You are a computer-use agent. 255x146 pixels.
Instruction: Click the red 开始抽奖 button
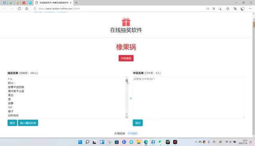[x=126, y=58]
